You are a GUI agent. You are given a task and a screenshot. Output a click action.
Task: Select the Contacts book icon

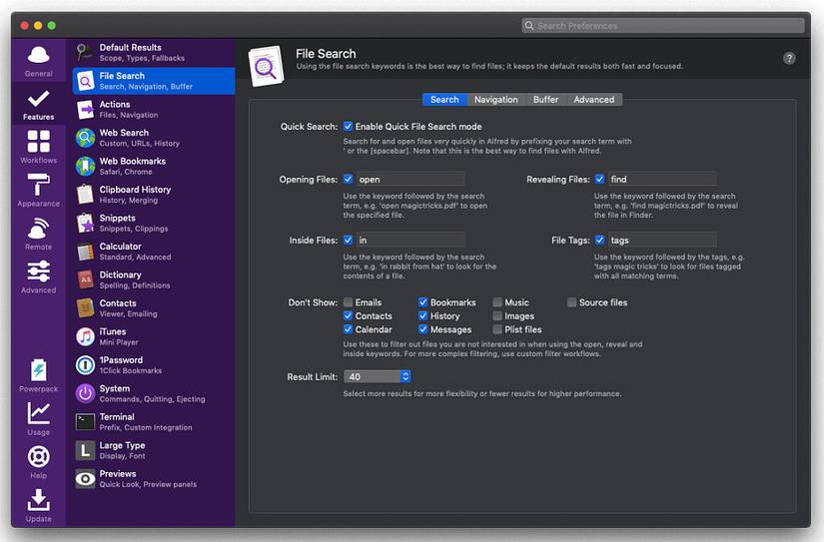(85, 307)
